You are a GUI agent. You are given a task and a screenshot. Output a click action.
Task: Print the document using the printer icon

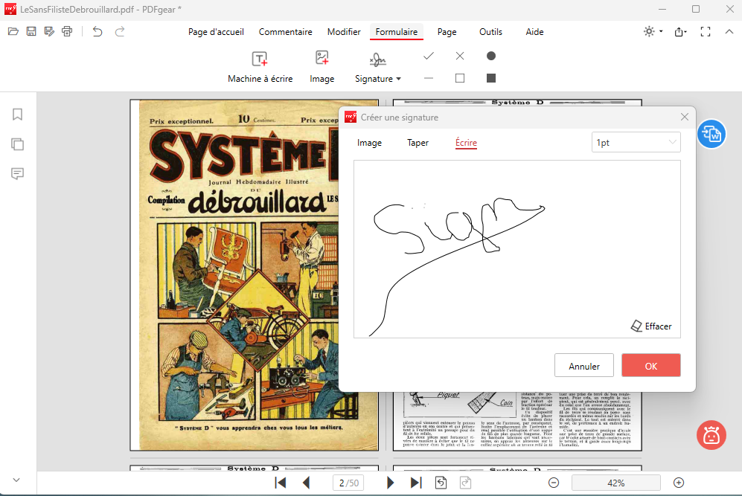pos(67,32)
